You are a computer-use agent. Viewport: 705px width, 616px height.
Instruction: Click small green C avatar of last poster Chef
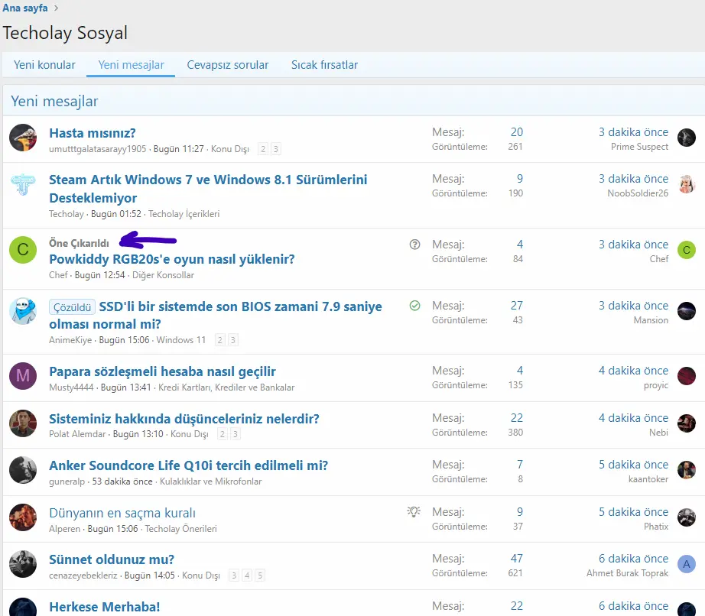(687, 250)
